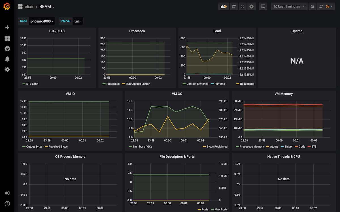The image size is (340, 212).
Task: Open the Create plus menu in sidebar
Action: point(7,27)
